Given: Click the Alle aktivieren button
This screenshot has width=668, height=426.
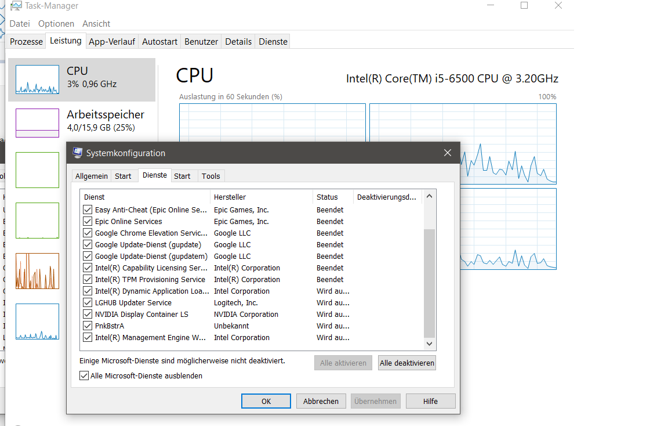Looking at the screenshot, I should 343,363.
